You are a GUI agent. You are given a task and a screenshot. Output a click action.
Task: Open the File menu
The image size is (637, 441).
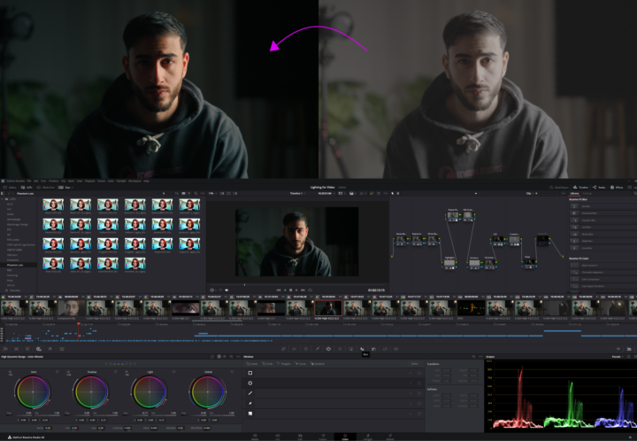click(29, 181)
